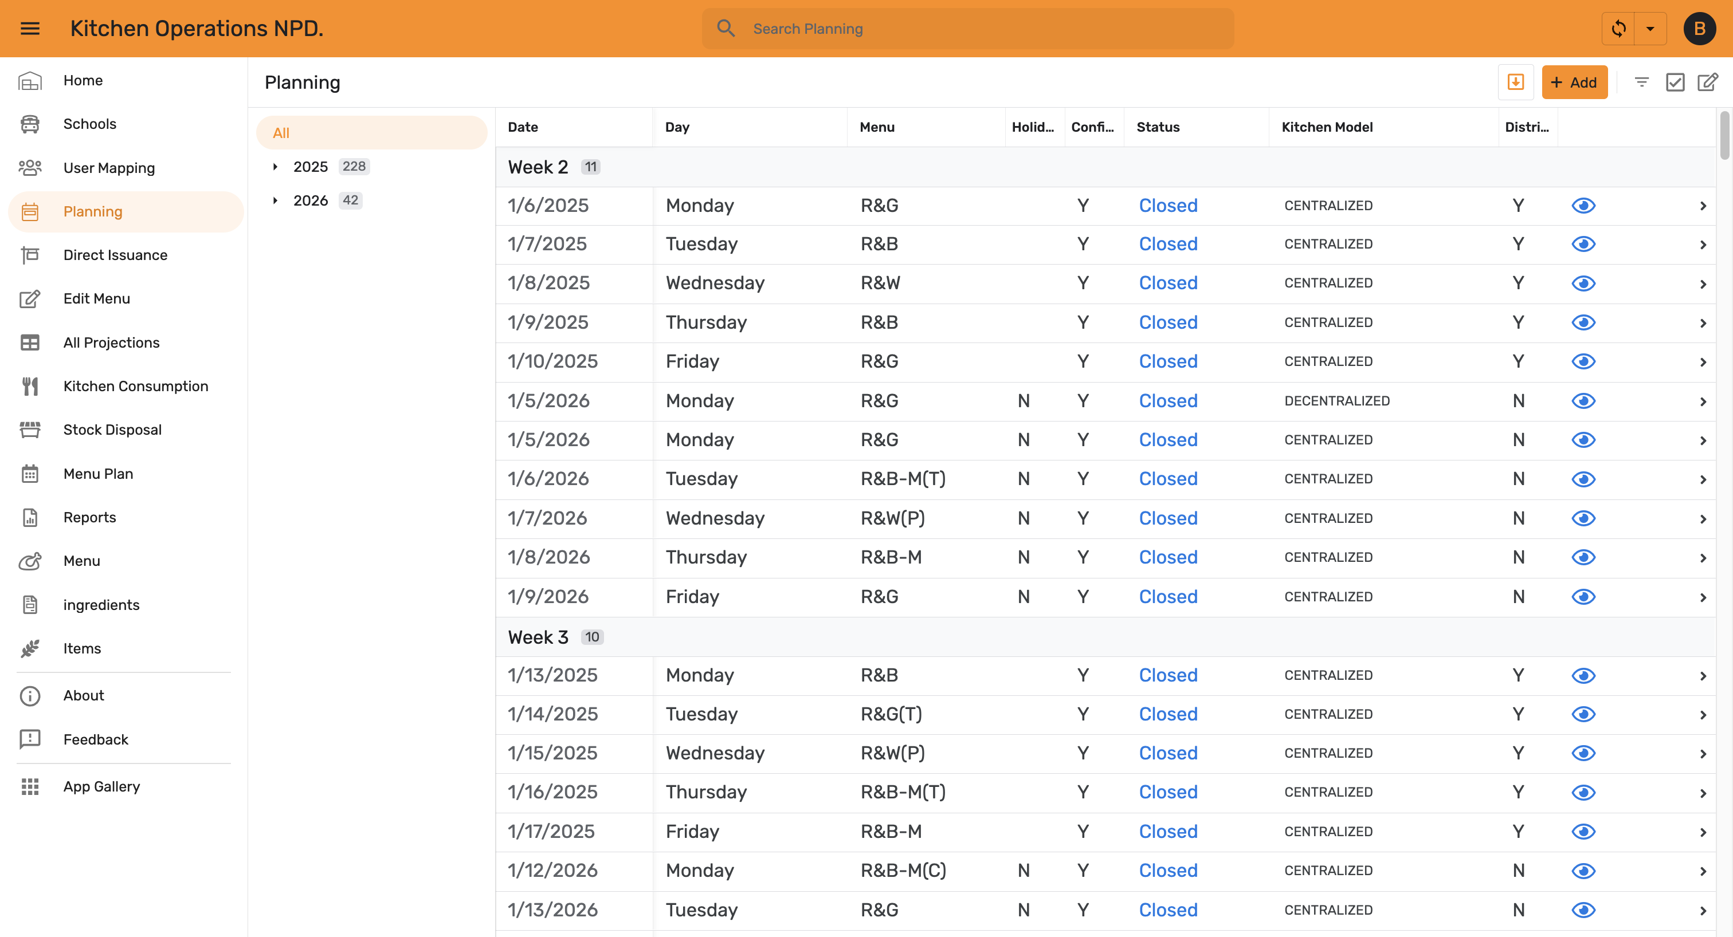
Task: Open 1/12/2026 Monday row chevron
Action: pos(1703,872)
